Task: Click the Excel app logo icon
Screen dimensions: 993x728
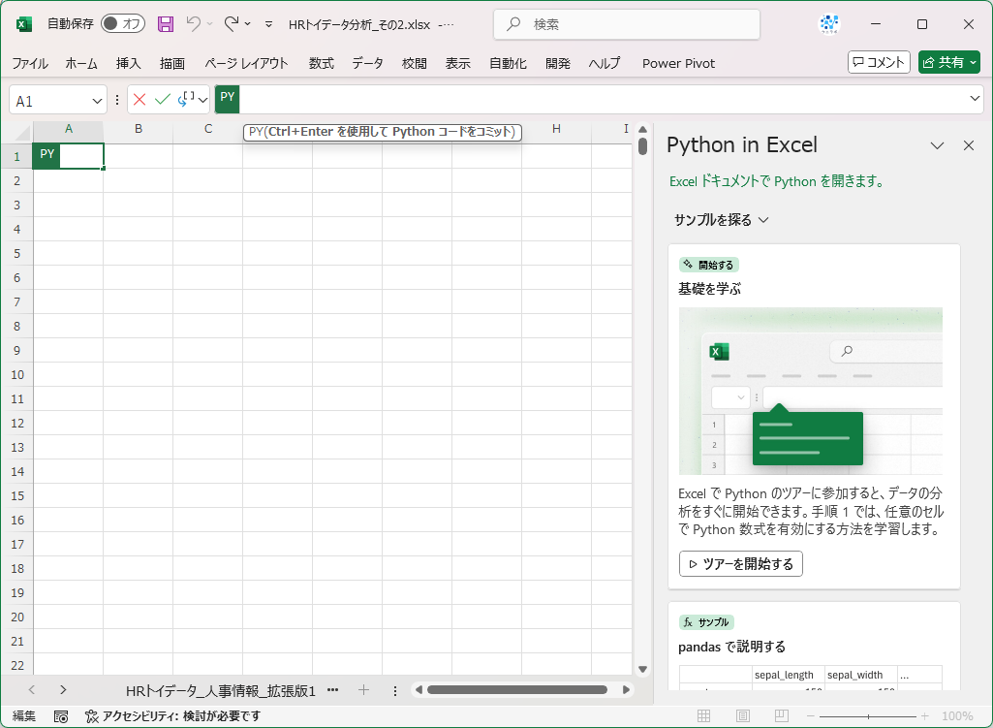Action: (24, 24)
